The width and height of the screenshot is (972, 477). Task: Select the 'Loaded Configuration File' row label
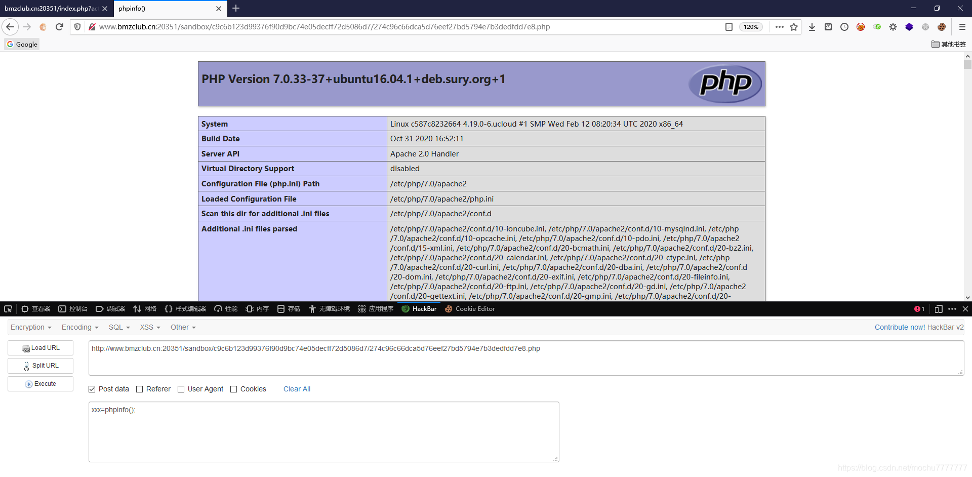[x=249, y=199]
